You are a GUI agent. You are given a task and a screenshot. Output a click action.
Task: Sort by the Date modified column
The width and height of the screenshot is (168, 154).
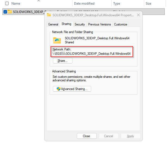[84, 4]
